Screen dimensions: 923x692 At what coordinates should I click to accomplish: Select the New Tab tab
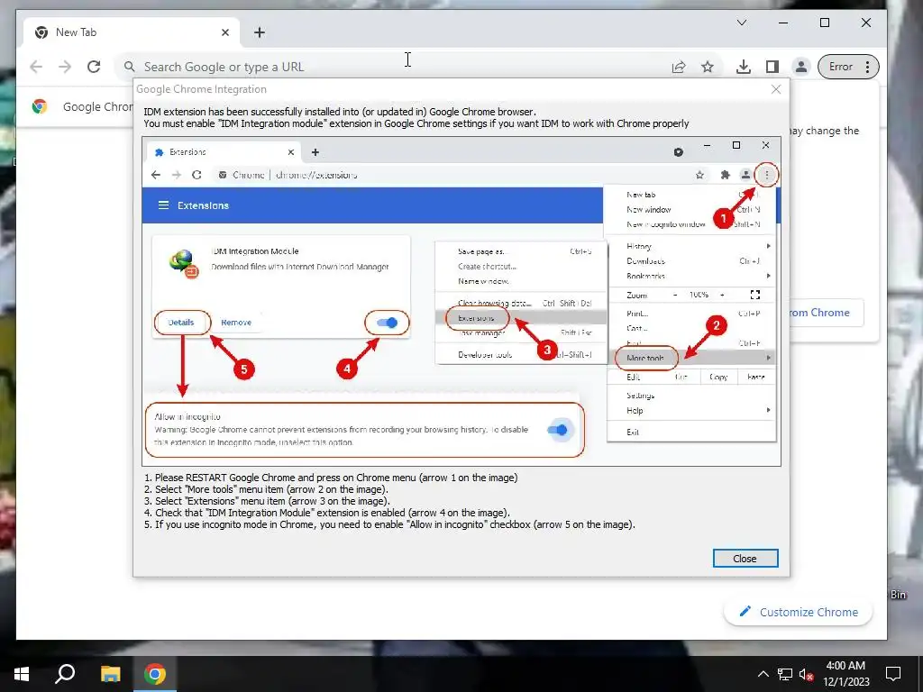133,32
